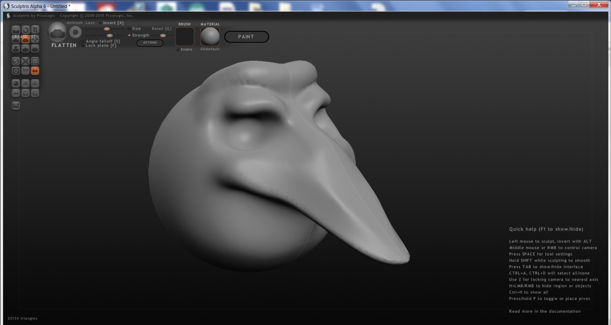
Task: Click 'Ctrl+H to show all' text
Action: click(x=529, y=292)
